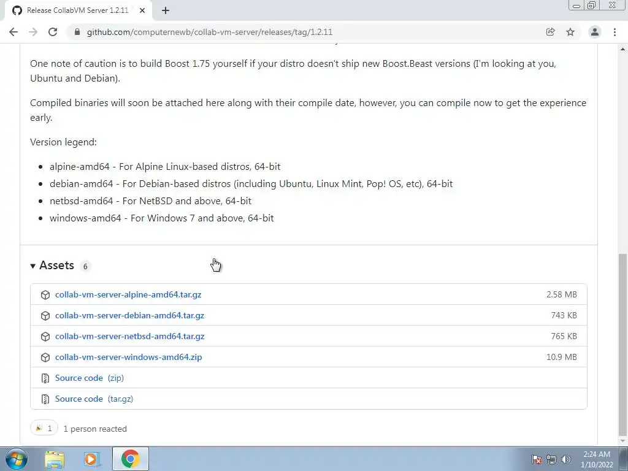Click the netbsd-amd64 legend bullet text

151,201
